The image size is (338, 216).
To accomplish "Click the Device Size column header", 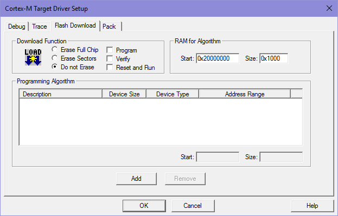I will pyautogui.click(x=124, y=94).
